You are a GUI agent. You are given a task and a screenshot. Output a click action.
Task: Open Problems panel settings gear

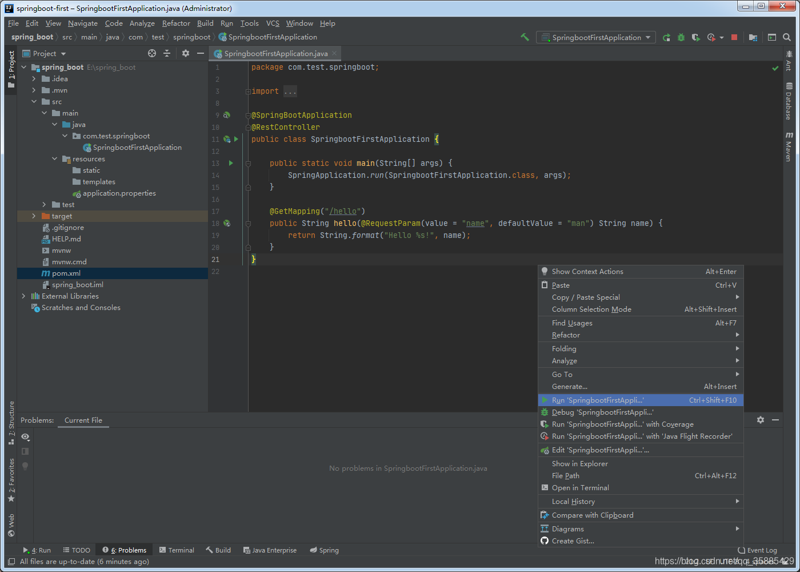761,420
